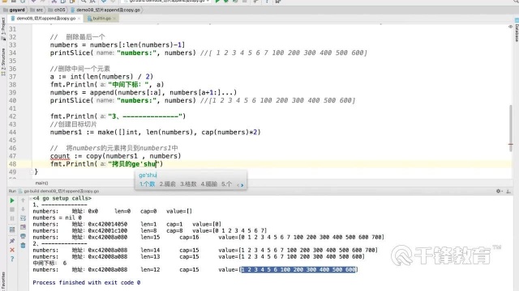
Task: Click the pause output icon
Action: 12,218
